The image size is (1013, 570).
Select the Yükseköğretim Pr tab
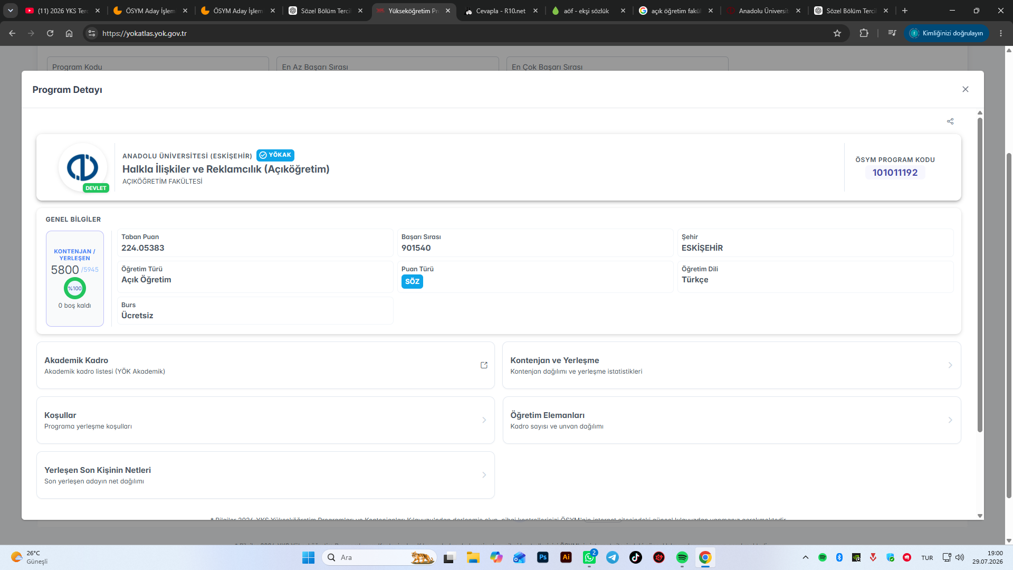click(414, 11)
